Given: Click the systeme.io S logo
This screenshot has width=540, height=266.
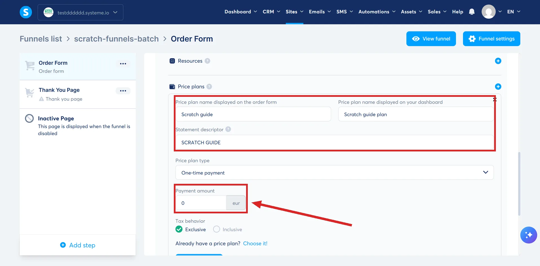Looking at the screenshot, I should (x=26, y=12).
